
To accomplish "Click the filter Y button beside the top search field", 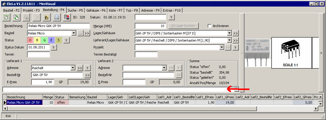I will point(171,17).
